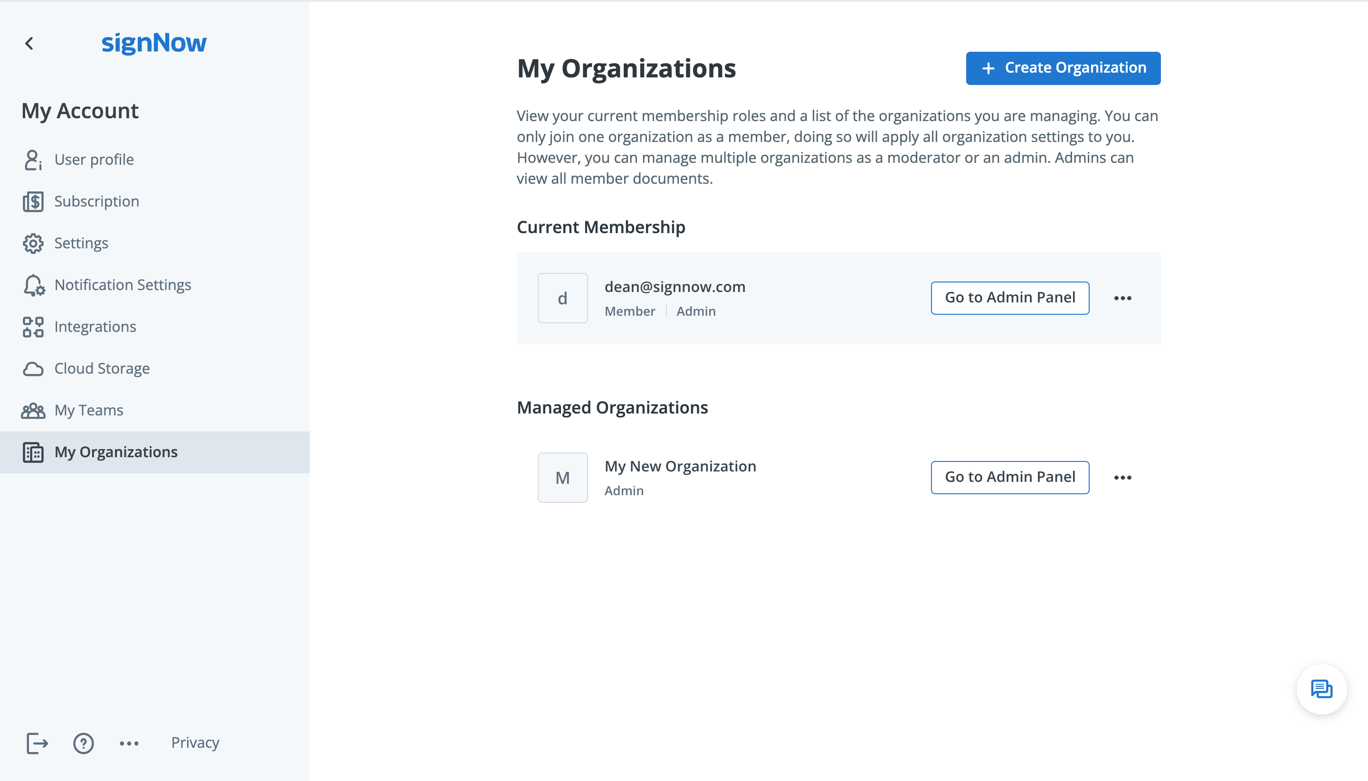Click Go to Admin Panel for My New Organization

click(1010, 477)
